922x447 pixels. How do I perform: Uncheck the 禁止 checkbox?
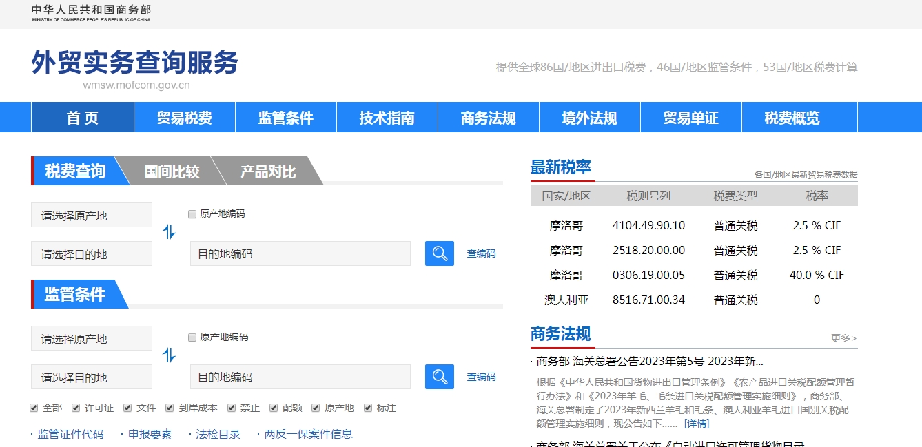click(x=232, y=407)
